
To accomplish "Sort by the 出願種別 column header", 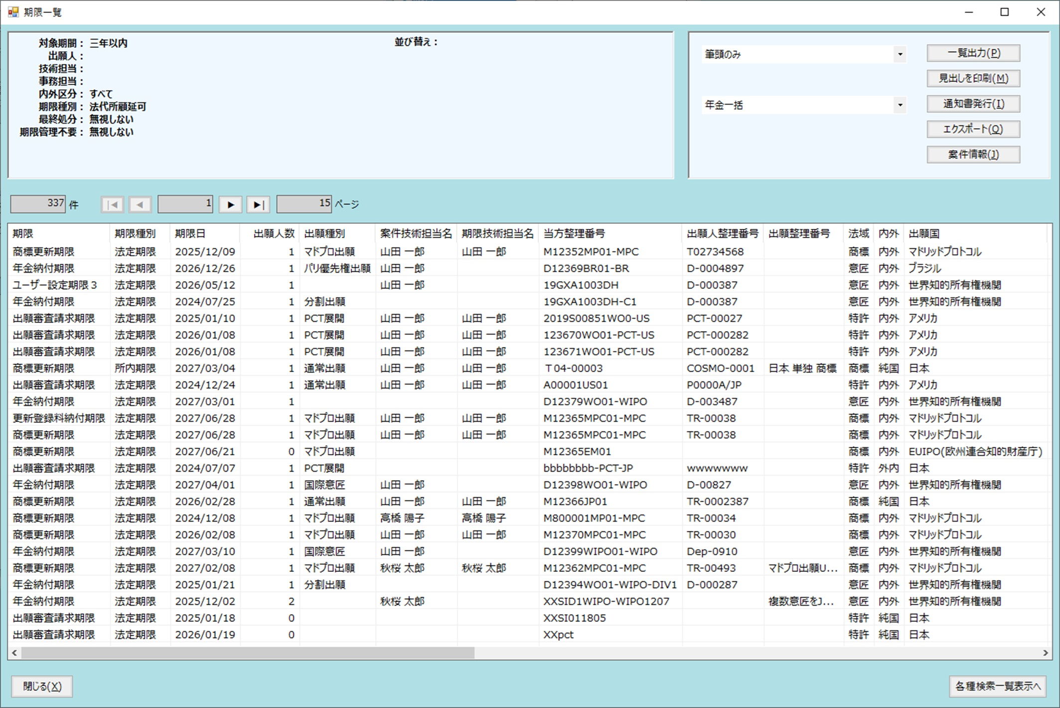I will [x=337, y=233].
